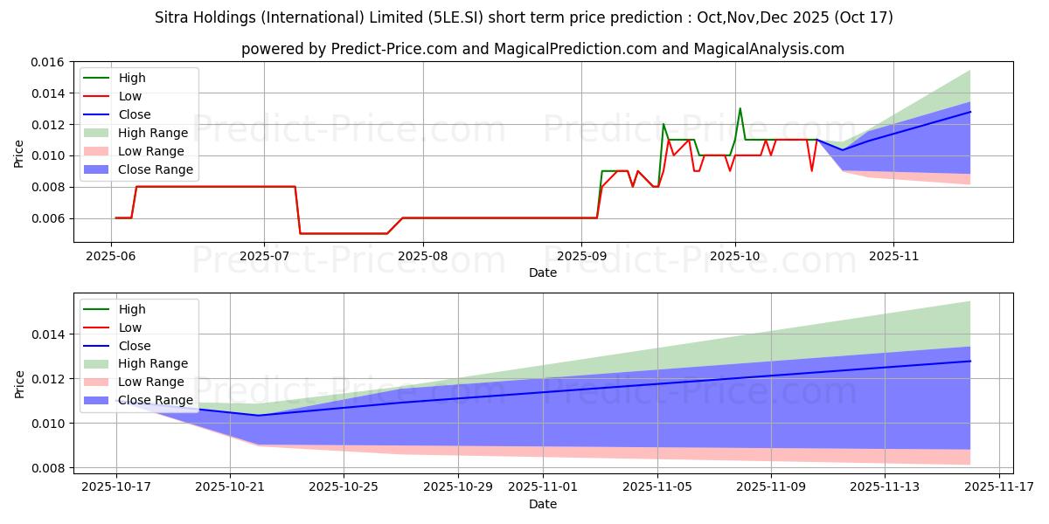Click the High Range swatch in bottom chart legend
Screen dimensions: 1049x524
[99, 364]
